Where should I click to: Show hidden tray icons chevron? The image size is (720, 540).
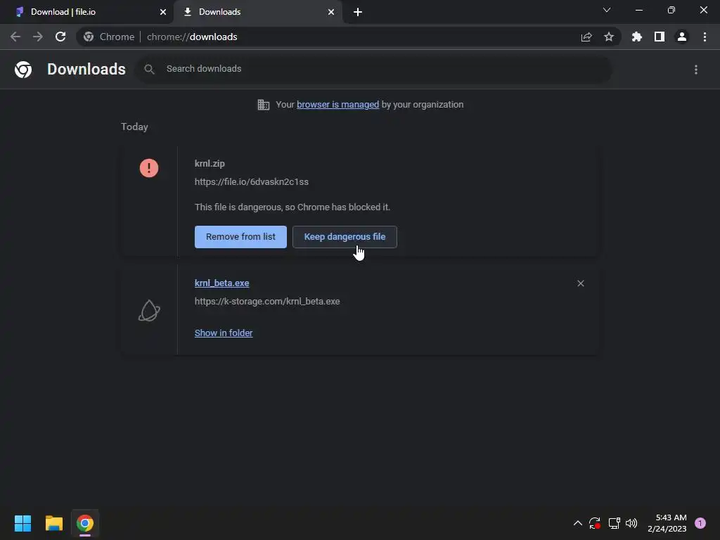578,523
